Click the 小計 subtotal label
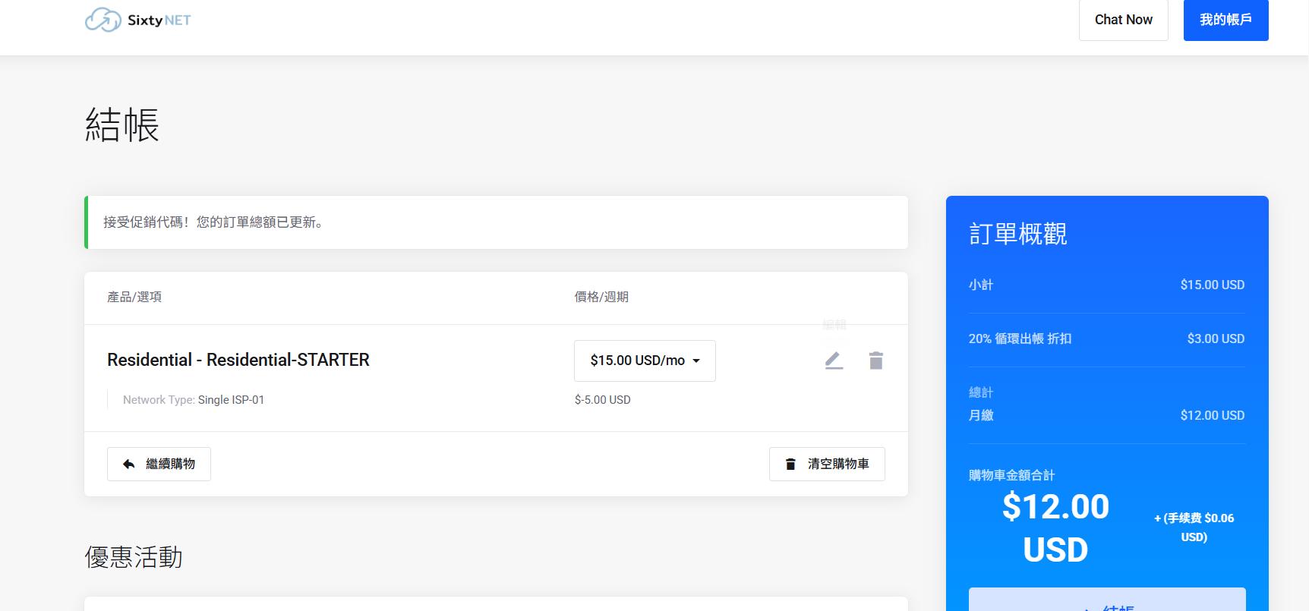The height and width of the screenshot is (611, 1309). click(x=981, y=285)
